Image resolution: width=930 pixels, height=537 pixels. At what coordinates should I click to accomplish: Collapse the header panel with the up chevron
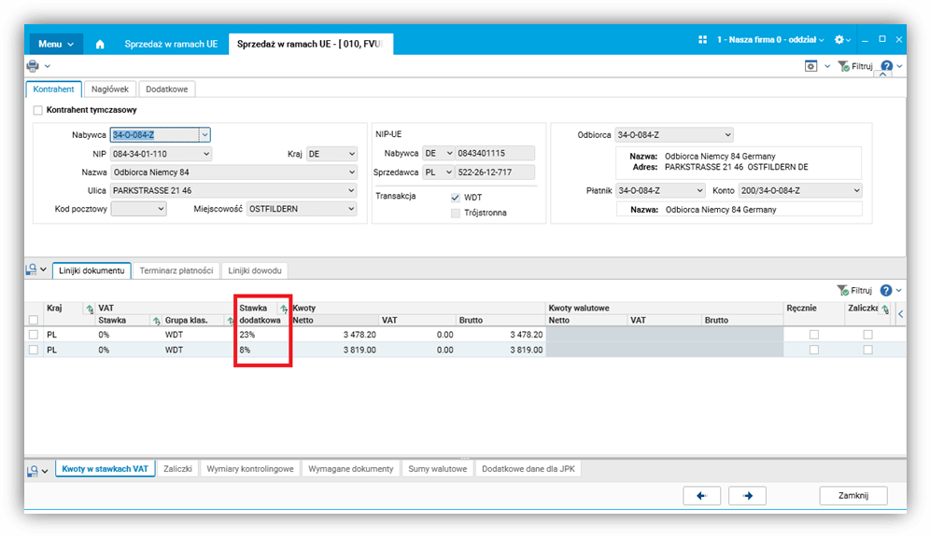click(x=883, y=76)
